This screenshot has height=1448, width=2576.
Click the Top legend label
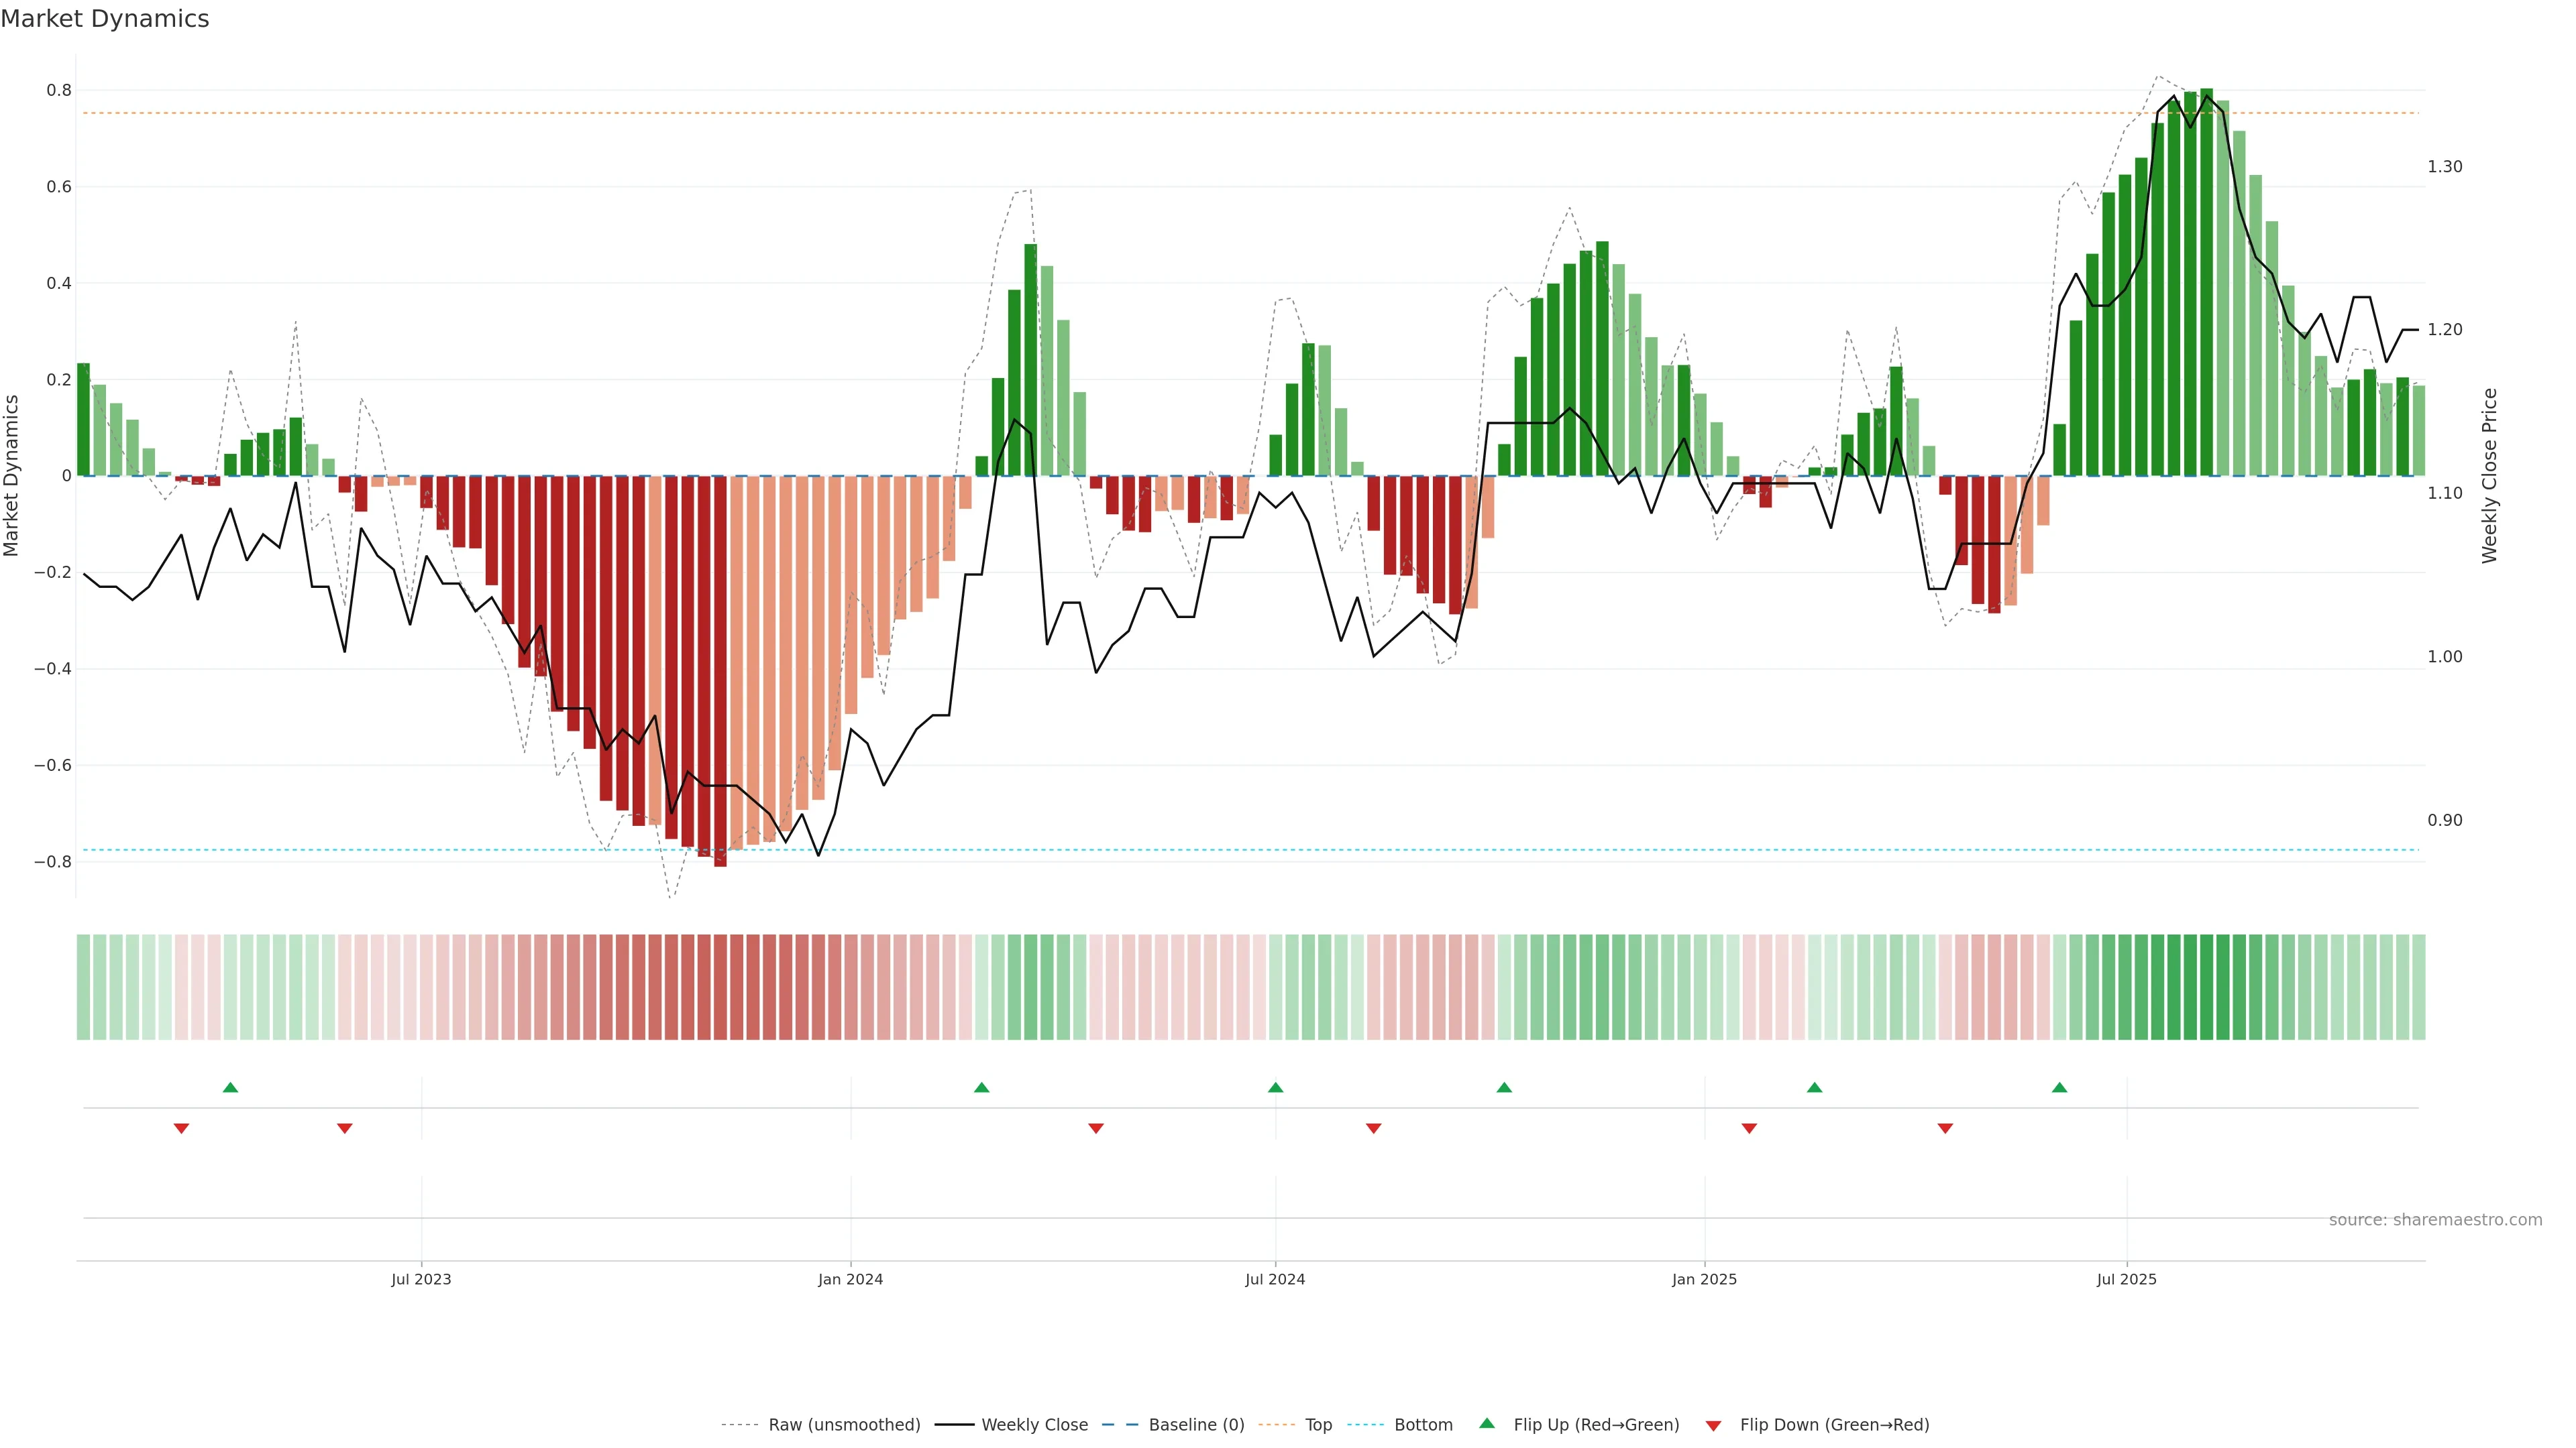(x=1318, y=1425)
